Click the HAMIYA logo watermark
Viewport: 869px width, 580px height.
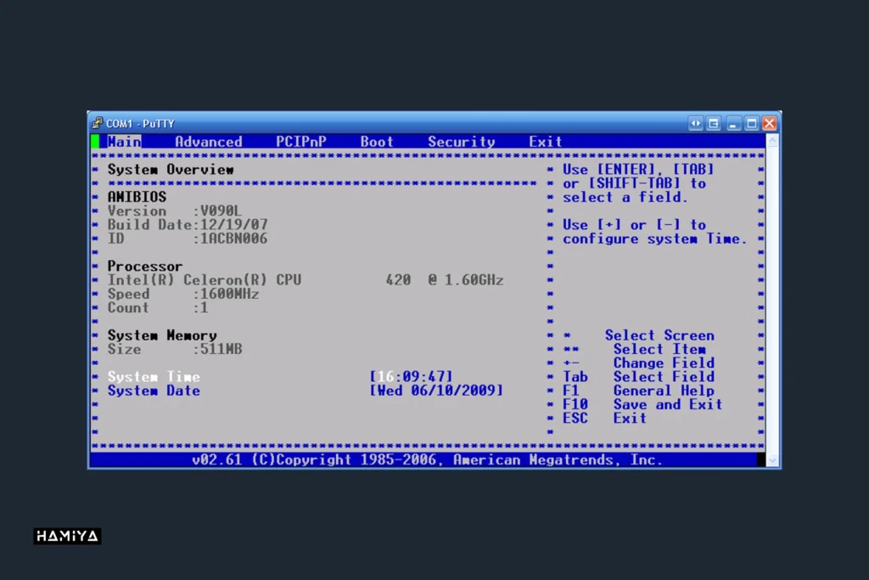coord(67,536)
